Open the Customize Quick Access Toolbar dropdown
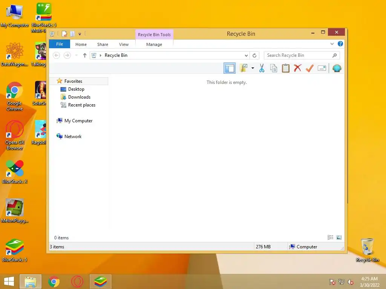 point(80,34)
